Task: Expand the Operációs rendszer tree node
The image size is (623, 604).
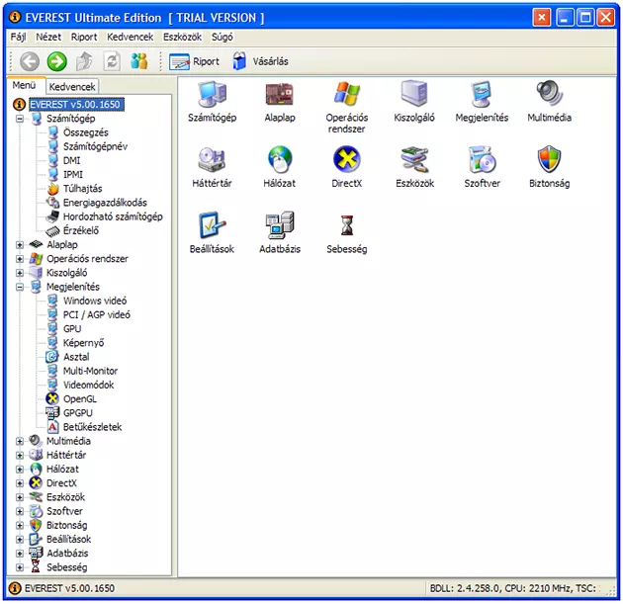Action: tap(20, 259)
